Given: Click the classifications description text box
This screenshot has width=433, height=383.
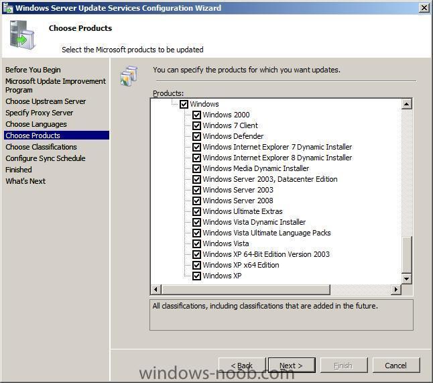Looking at the screenshot, I should coord(282,315).
